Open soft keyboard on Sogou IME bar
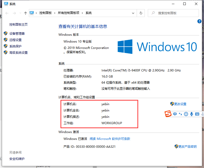The width and height of the screenshot is (204, 168). pyautogui.click(x=197, y=114)
